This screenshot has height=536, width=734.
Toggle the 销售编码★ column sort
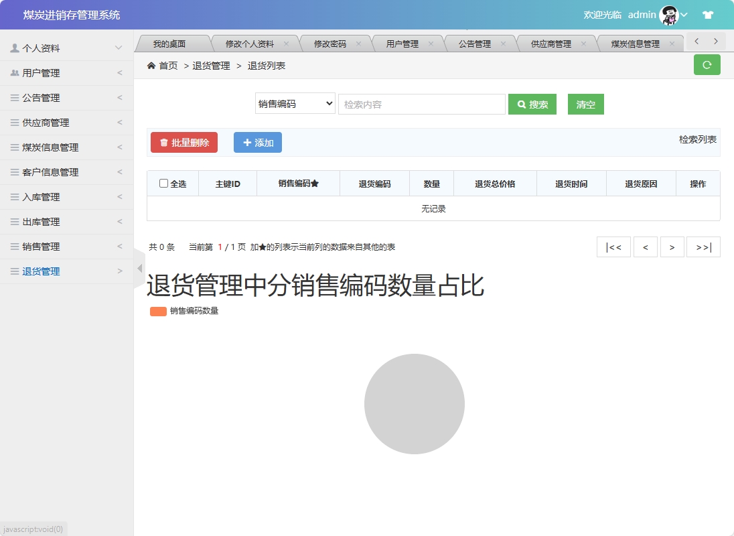click(x=297, y=183)
